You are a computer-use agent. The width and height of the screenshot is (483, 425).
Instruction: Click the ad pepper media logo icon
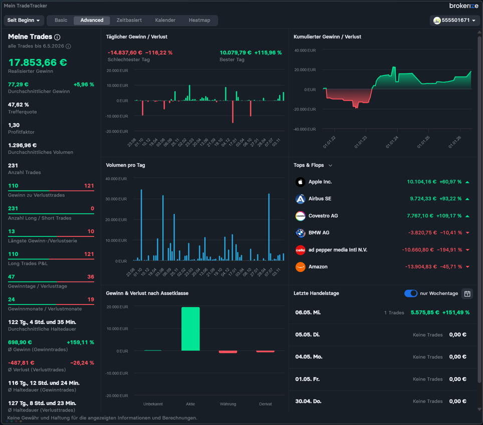point(300,250)
